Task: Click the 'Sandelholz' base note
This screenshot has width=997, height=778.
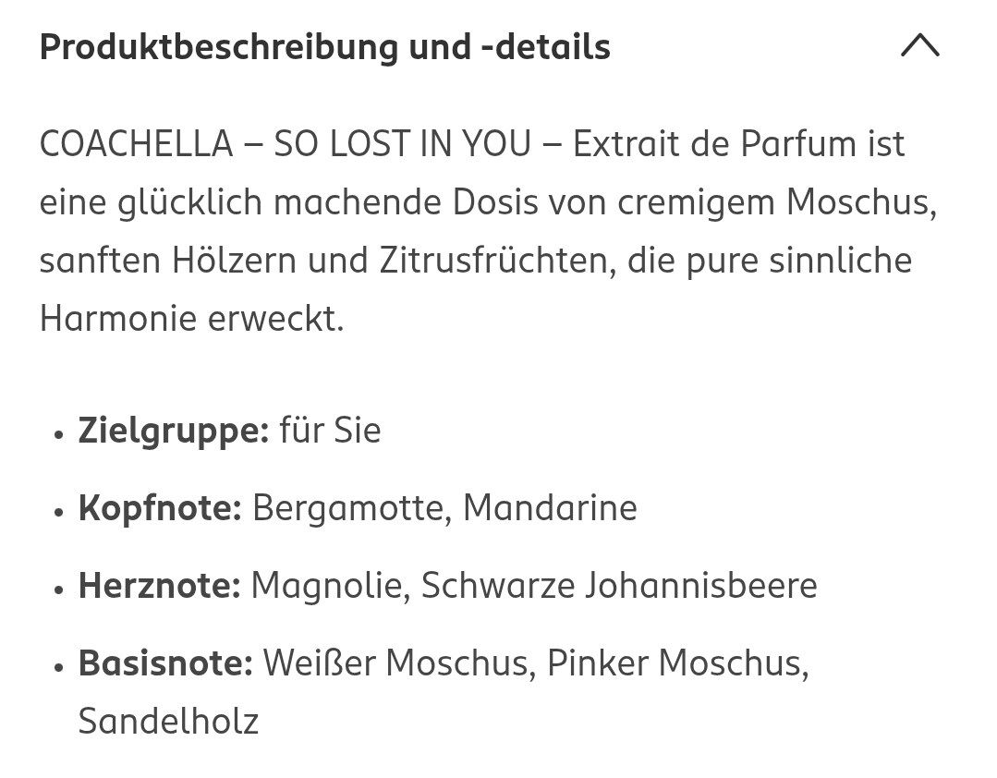Action: (x=168, y=722)
